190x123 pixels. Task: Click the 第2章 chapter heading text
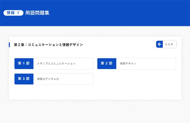pyautogui.click(x=49, y=45)
